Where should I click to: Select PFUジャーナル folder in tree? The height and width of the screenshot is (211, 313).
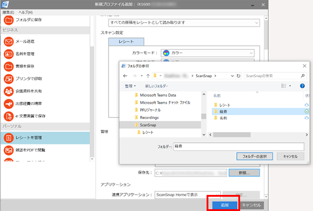pyautogui.click(x=150, y=110)
